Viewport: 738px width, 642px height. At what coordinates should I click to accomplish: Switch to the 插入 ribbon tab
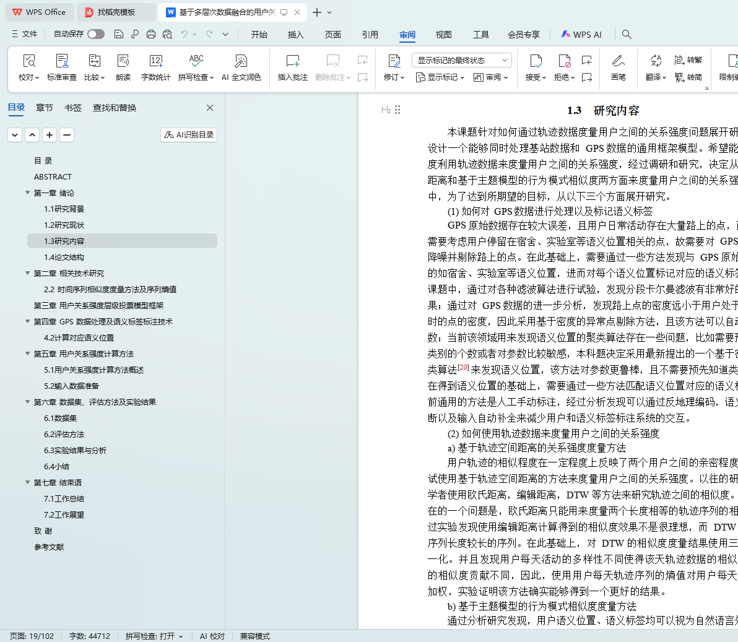click(296, 35)
